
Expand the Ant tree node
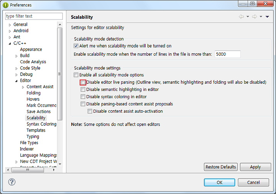click(x=10, y=37)
